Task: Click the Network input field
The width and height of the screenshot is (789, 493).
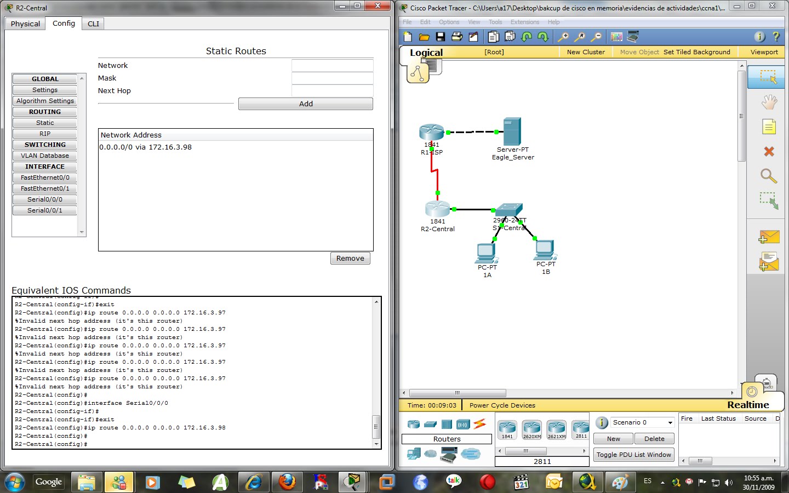Action: coord(332,66)
